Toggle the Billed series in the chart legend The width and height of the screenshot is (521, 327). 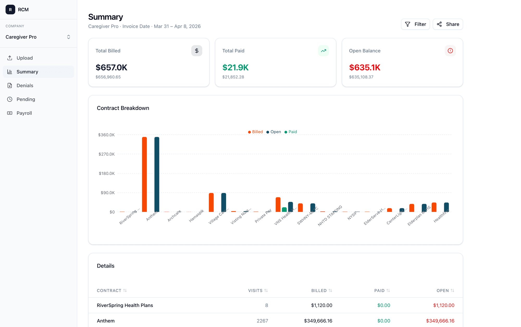pyautogui.click(x=256, y=132)
